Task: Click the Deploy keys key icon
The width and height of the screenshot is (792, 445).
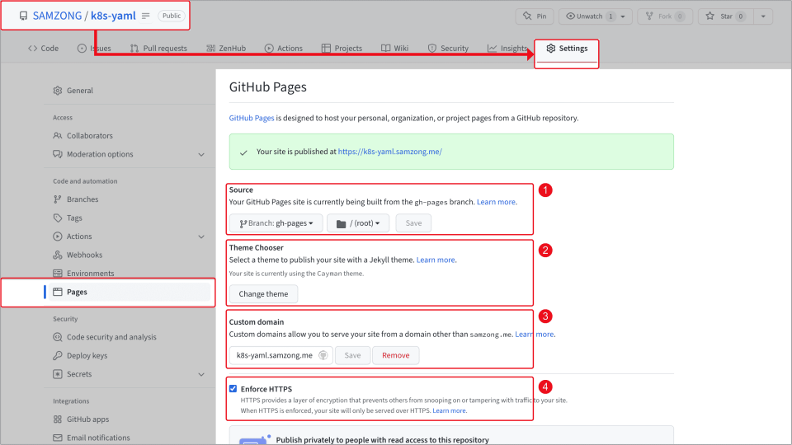Action: (58, 356)
